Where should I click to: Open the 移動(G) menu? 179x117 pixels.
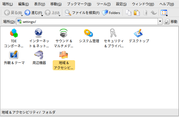56,4
